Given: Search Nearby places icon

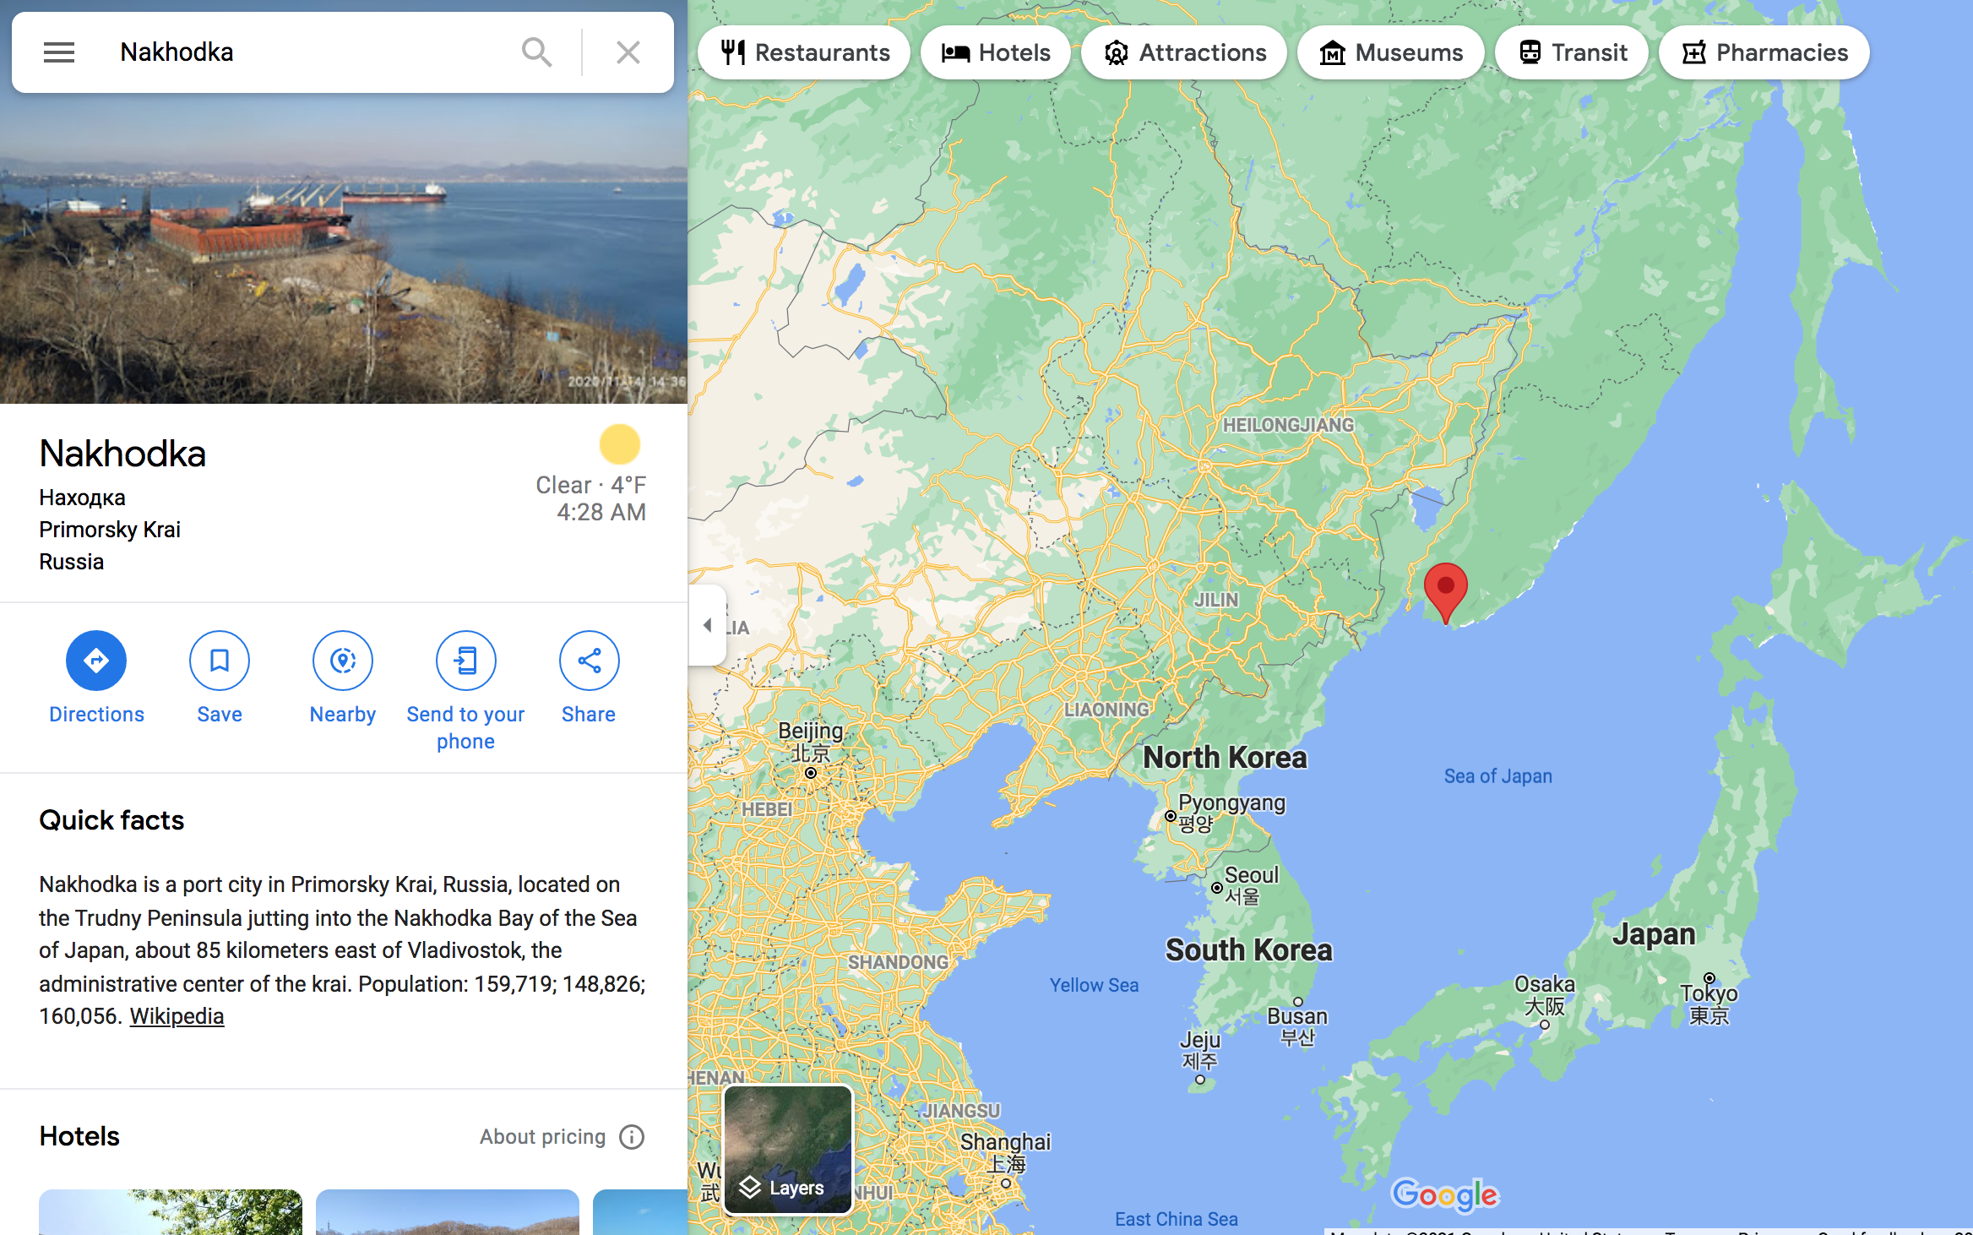Looking at the screenshot, I should 343,661.
